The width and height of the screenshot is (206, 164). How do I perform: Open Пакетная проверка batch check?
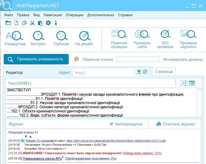119,39
